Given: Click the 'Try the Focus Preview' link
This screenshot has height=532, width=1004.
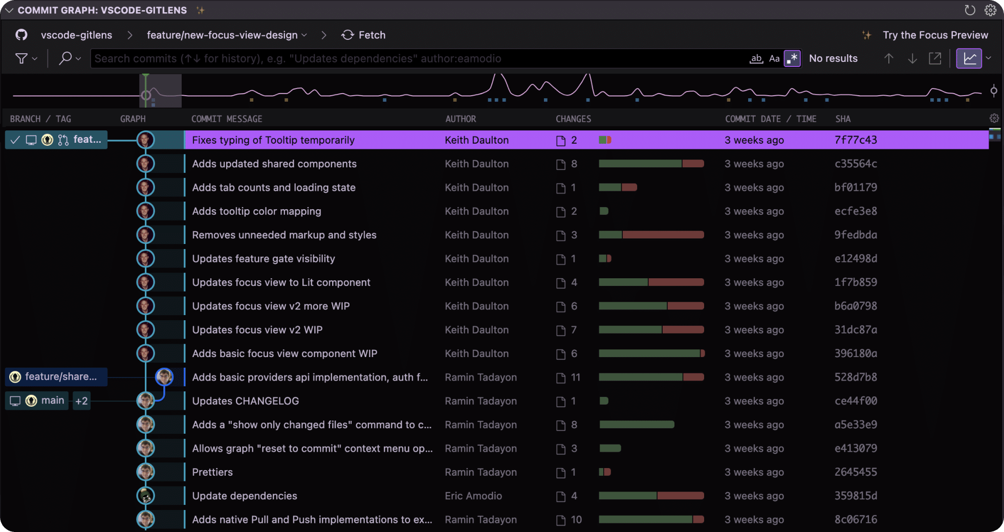Looking at the screenshot, I should point(935,35).
